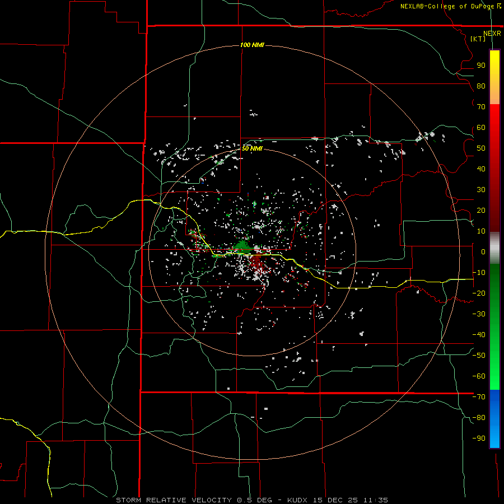
Task: Click the positive 60 knot scale label
Action: [x=481, y=128]
